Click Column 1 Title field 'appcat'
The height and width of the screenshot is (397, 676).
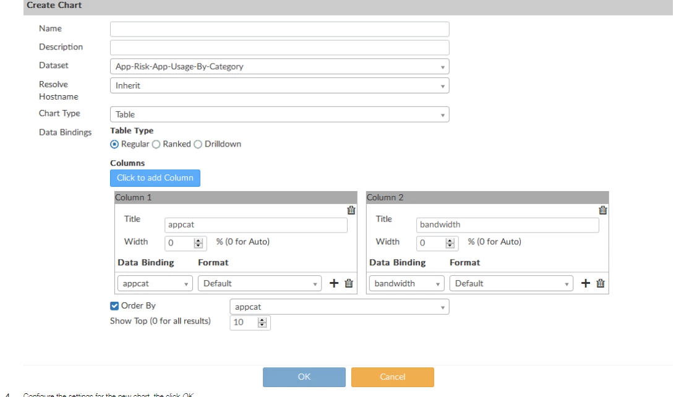(x=255, y=225)
